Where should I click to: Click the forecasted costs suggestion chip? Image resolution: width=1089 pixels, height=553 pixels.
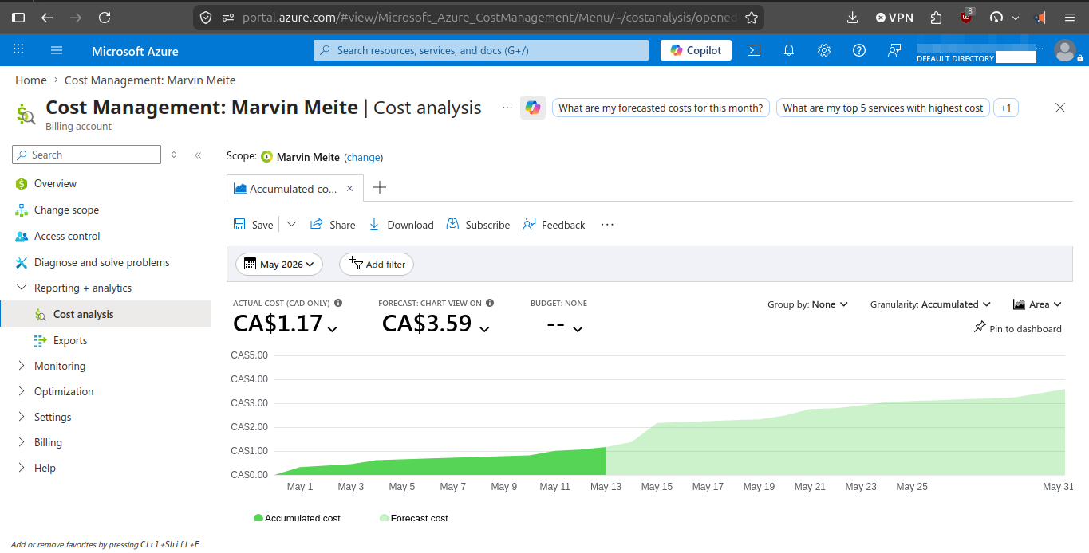[x=661, y=108]
